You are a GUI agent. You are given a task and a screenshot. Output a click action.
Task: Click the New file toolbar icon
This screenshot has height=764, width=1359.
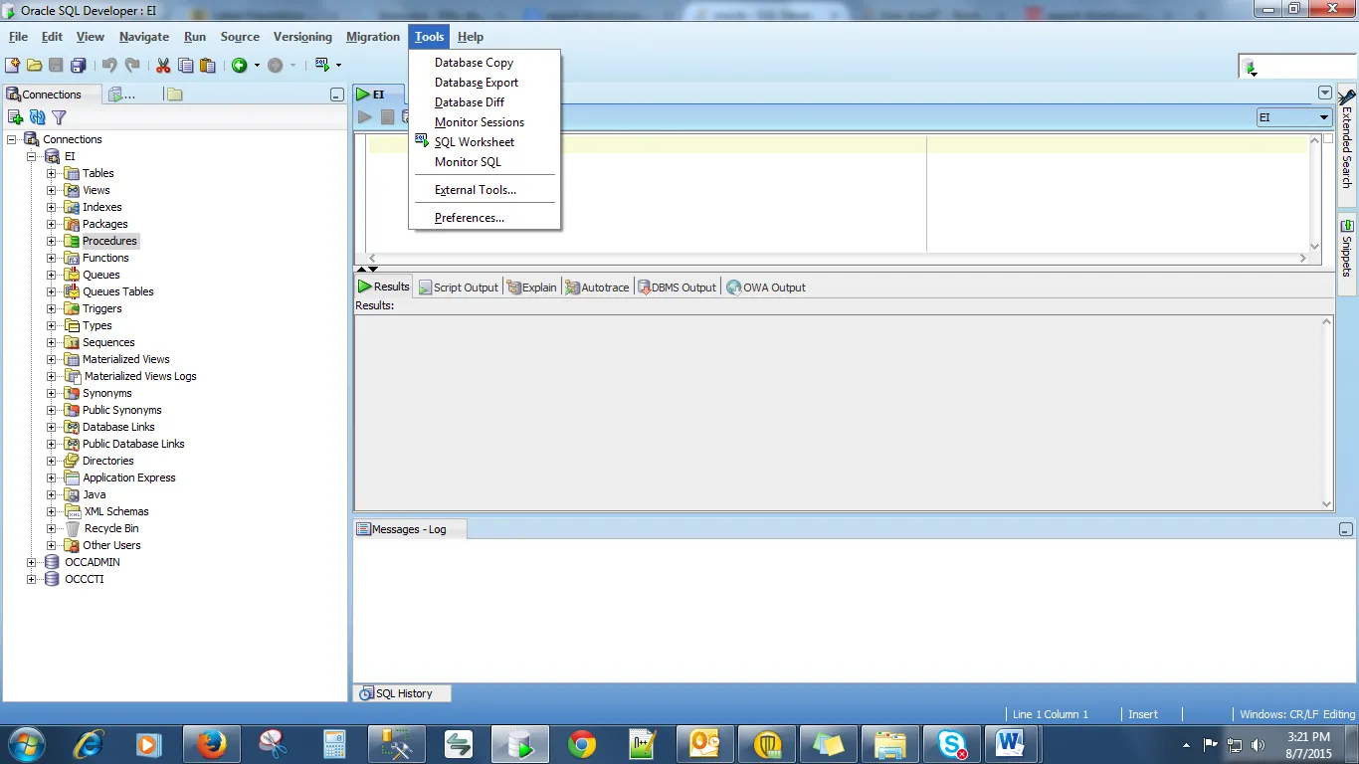pos(12,66)
